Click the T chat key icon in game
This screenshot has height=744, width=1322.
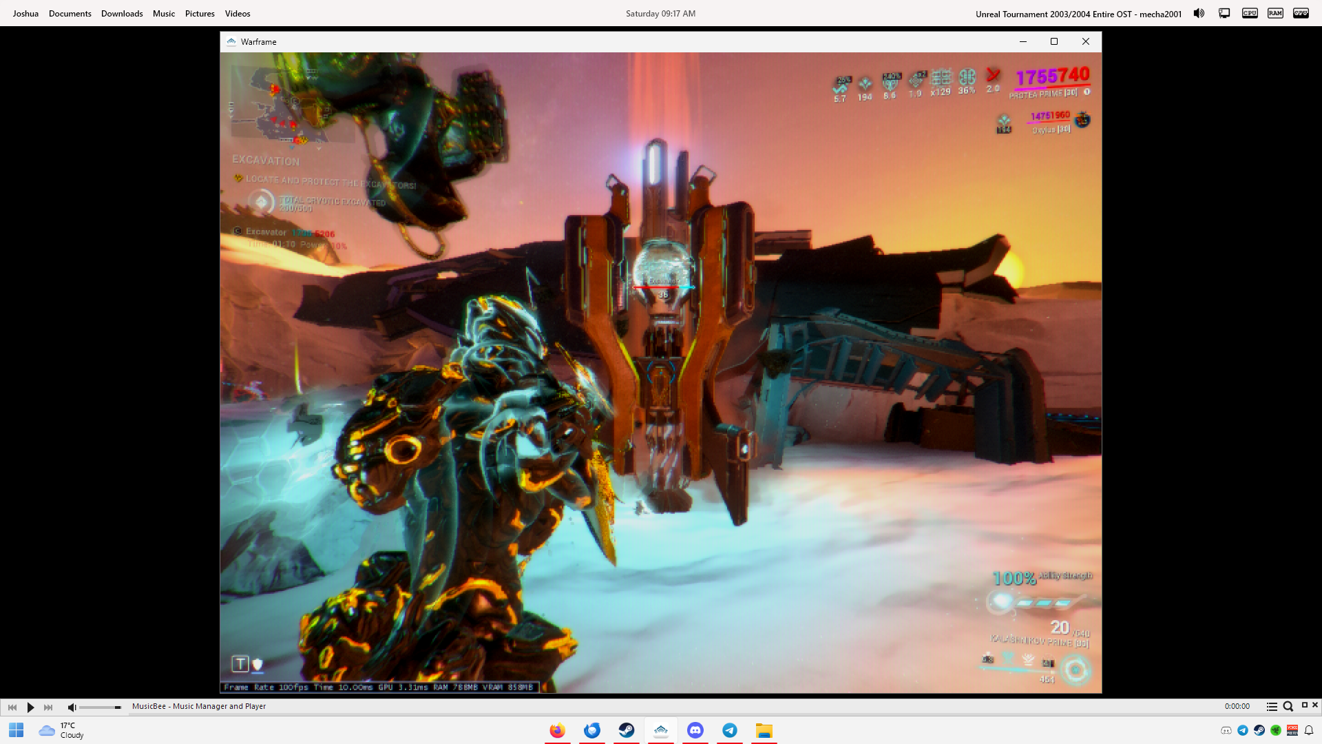240,664
